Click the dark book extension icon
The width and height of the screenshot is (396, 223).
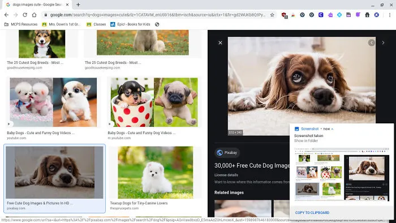(x=348, y=15)
